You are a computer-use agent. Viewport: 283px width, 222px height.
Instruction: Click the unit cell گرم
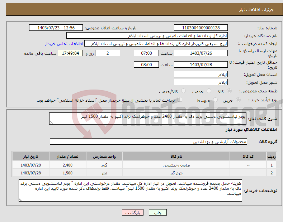tap(104, 165)
